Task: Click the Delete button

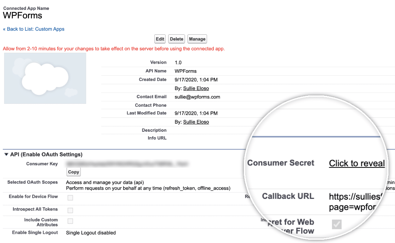Action: point(176,39)
